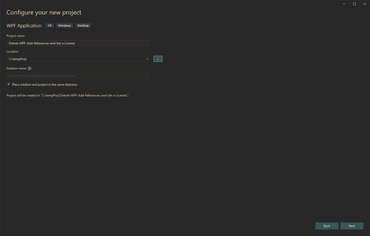
Task: Click the greyed-out Solution name field
Action: tap(78, 76)
